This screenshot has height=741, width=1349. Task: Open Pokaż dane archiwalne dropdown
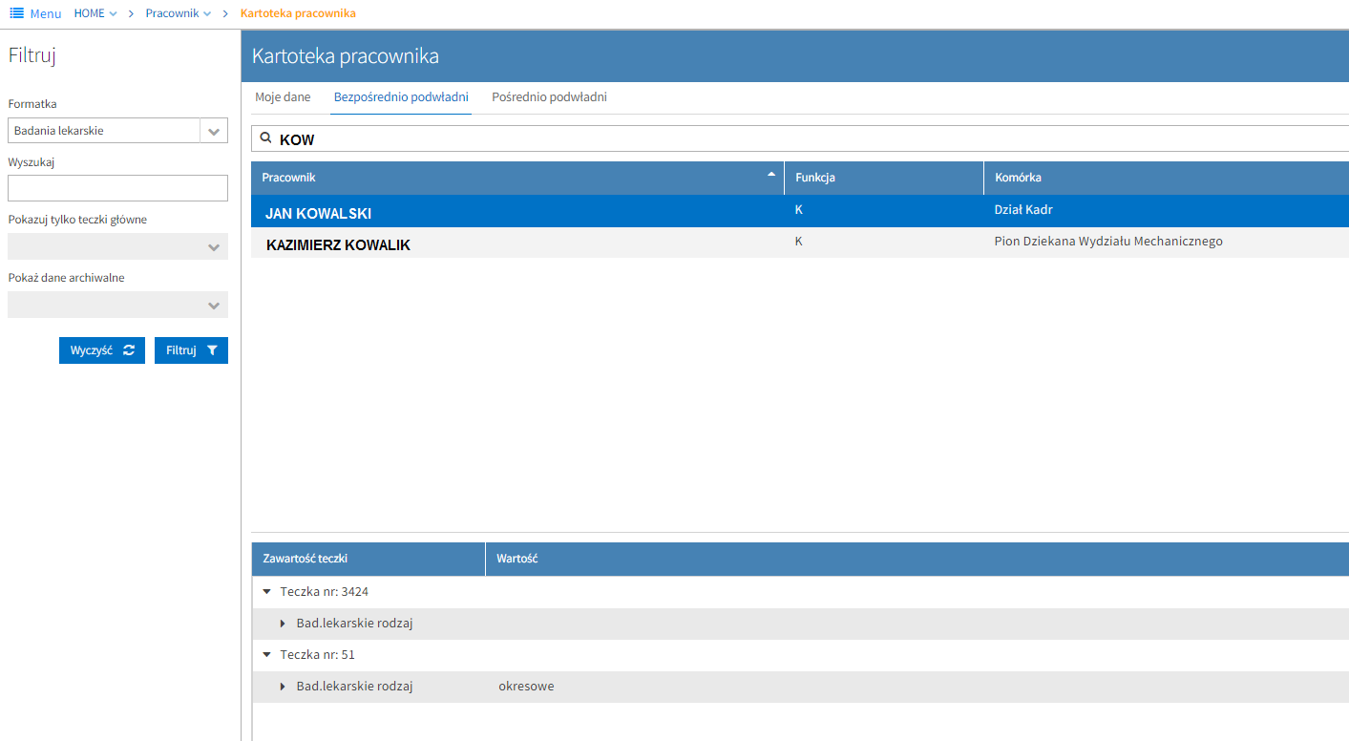pos(214,306)
